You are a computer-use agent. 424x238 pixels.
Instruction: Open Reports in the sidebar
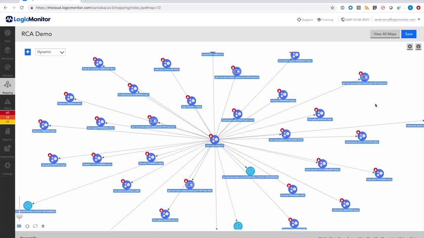tap(7, 134)
